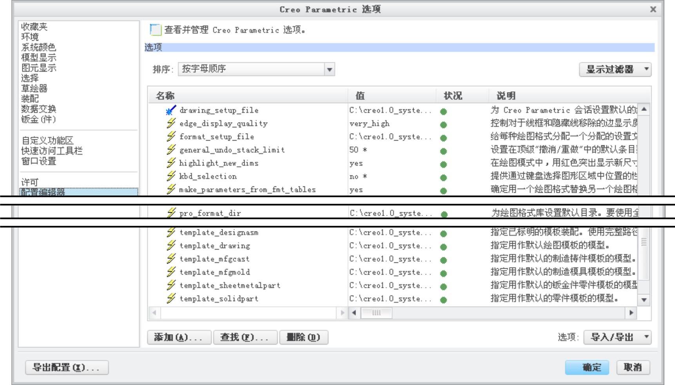The height and width of the screenshot is (385, 675).
Task: Select 装配 in the left category list
Action: click(30, 99)
